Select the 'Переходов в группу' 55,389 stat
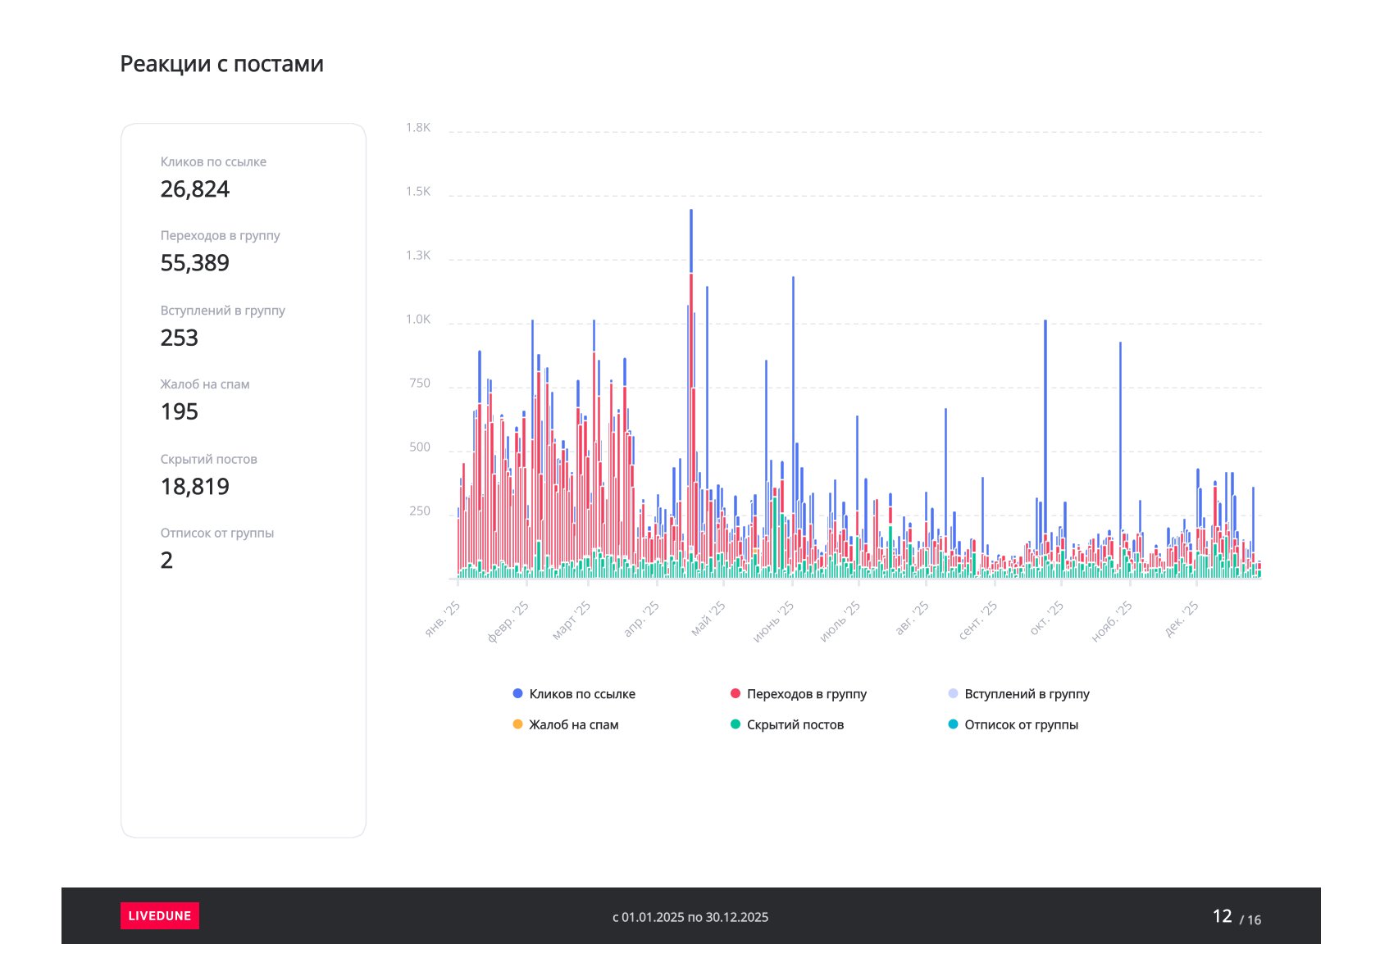This screenshot has width=1380, height=976. (195, 263)
